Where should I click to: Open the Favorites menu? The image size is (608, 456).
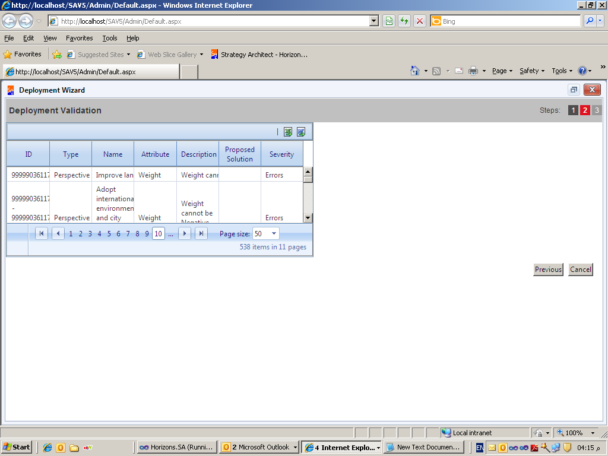coord(80,38)
